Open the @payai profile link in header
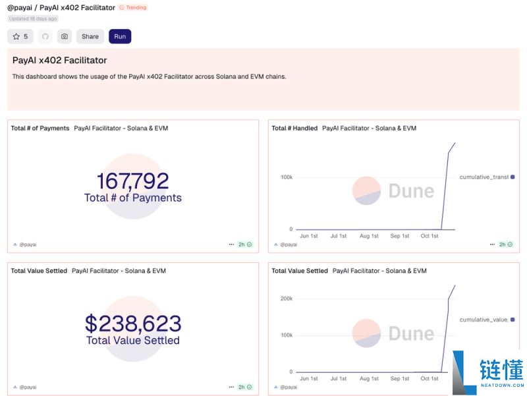This screenshot has width=527, height=396. pyautogui.click(x=20, y=7)
